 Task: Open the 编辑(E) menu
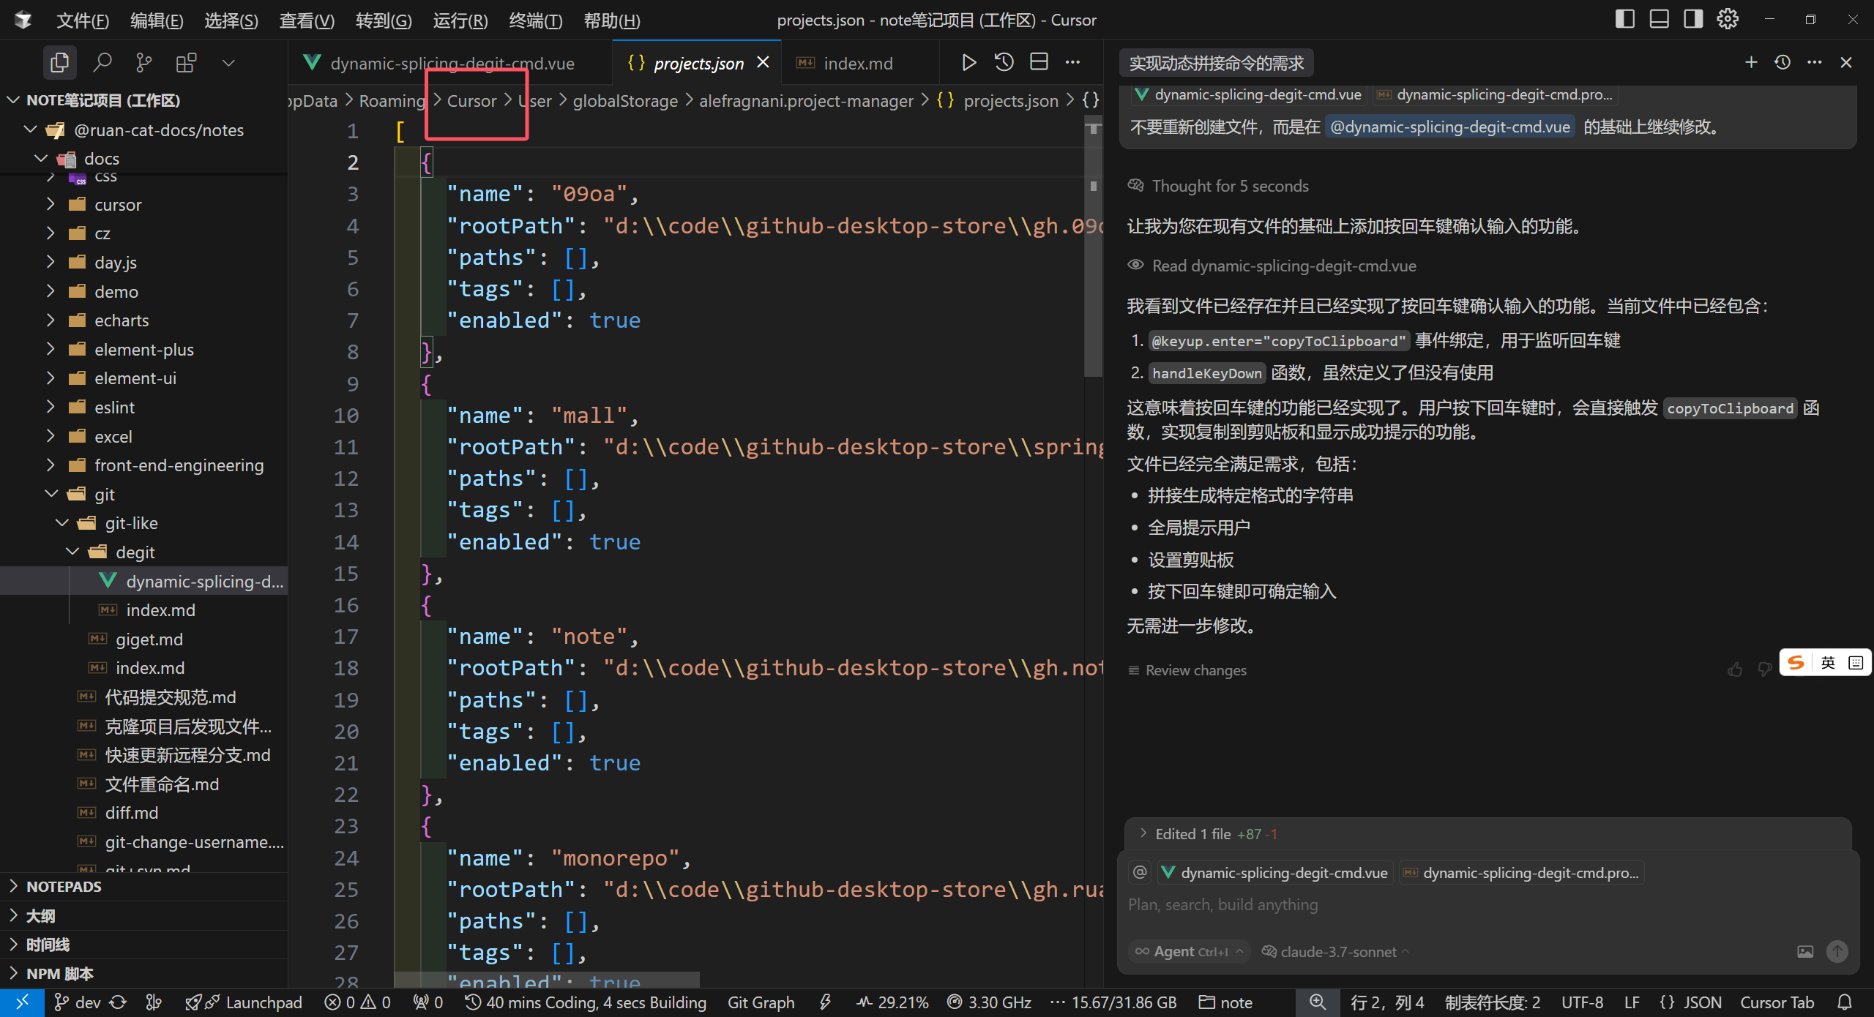coord(157,20)
